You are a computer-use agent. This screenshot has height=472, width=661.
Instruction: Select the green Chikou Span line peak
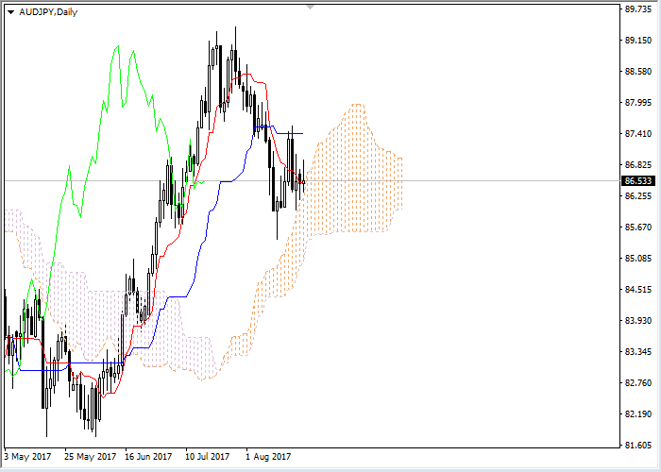tap(118, 46)
